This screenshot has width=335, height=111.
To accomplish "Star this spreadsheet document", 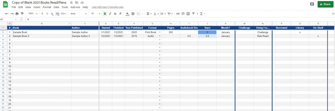I will (x=71, y=3).
